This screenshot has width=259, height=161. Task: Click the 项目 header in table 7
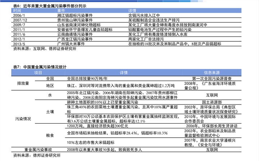pyautogui.click(x=38, y=73)
